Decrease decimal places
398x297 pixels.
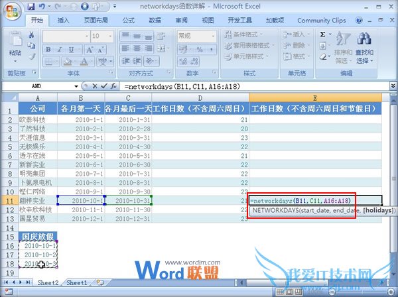(194, 62)
